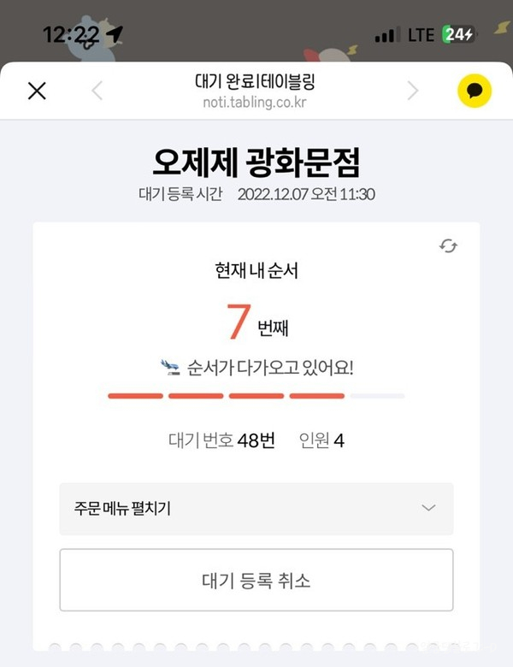Expand 주문 메뉴 펼치기 order menu
Image resolution: width=513 pixels, height=667 pixels.
click(x=256, y=509)
